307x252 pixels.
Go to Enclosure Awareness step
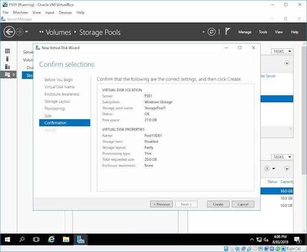62,94
